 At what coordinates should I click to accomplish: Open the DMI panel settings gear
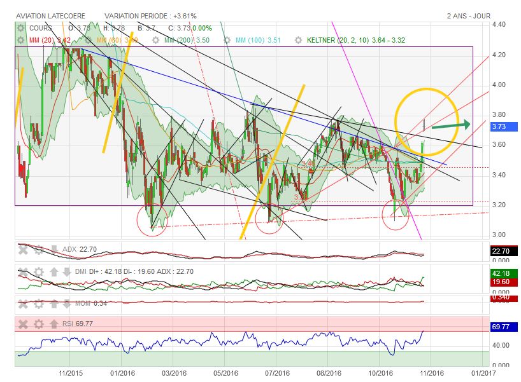point(39,272)
